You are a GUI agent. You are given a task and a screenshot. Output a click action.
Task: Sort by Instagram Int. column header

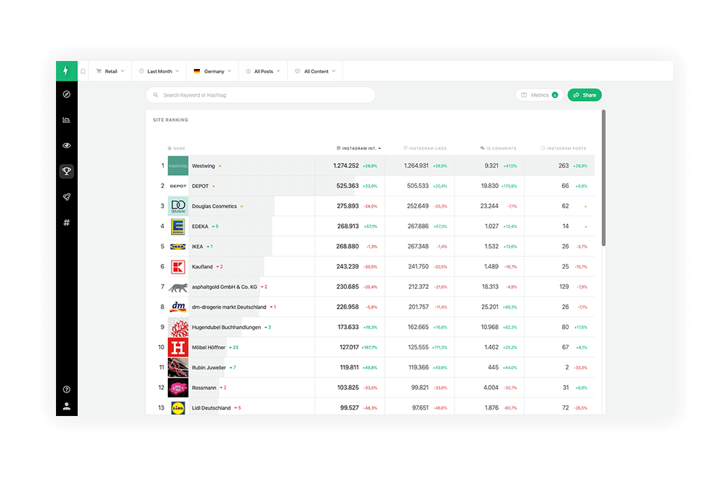pyautogui.click(x=359, y=148)
